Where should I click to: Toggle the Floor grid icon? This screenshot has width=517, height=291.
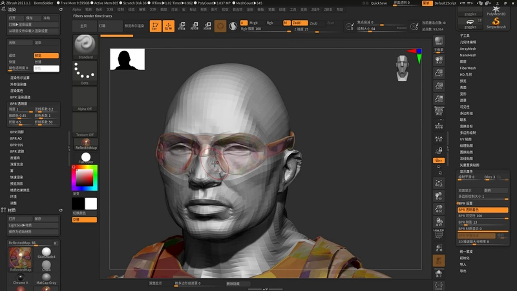(x=439, y=125)
